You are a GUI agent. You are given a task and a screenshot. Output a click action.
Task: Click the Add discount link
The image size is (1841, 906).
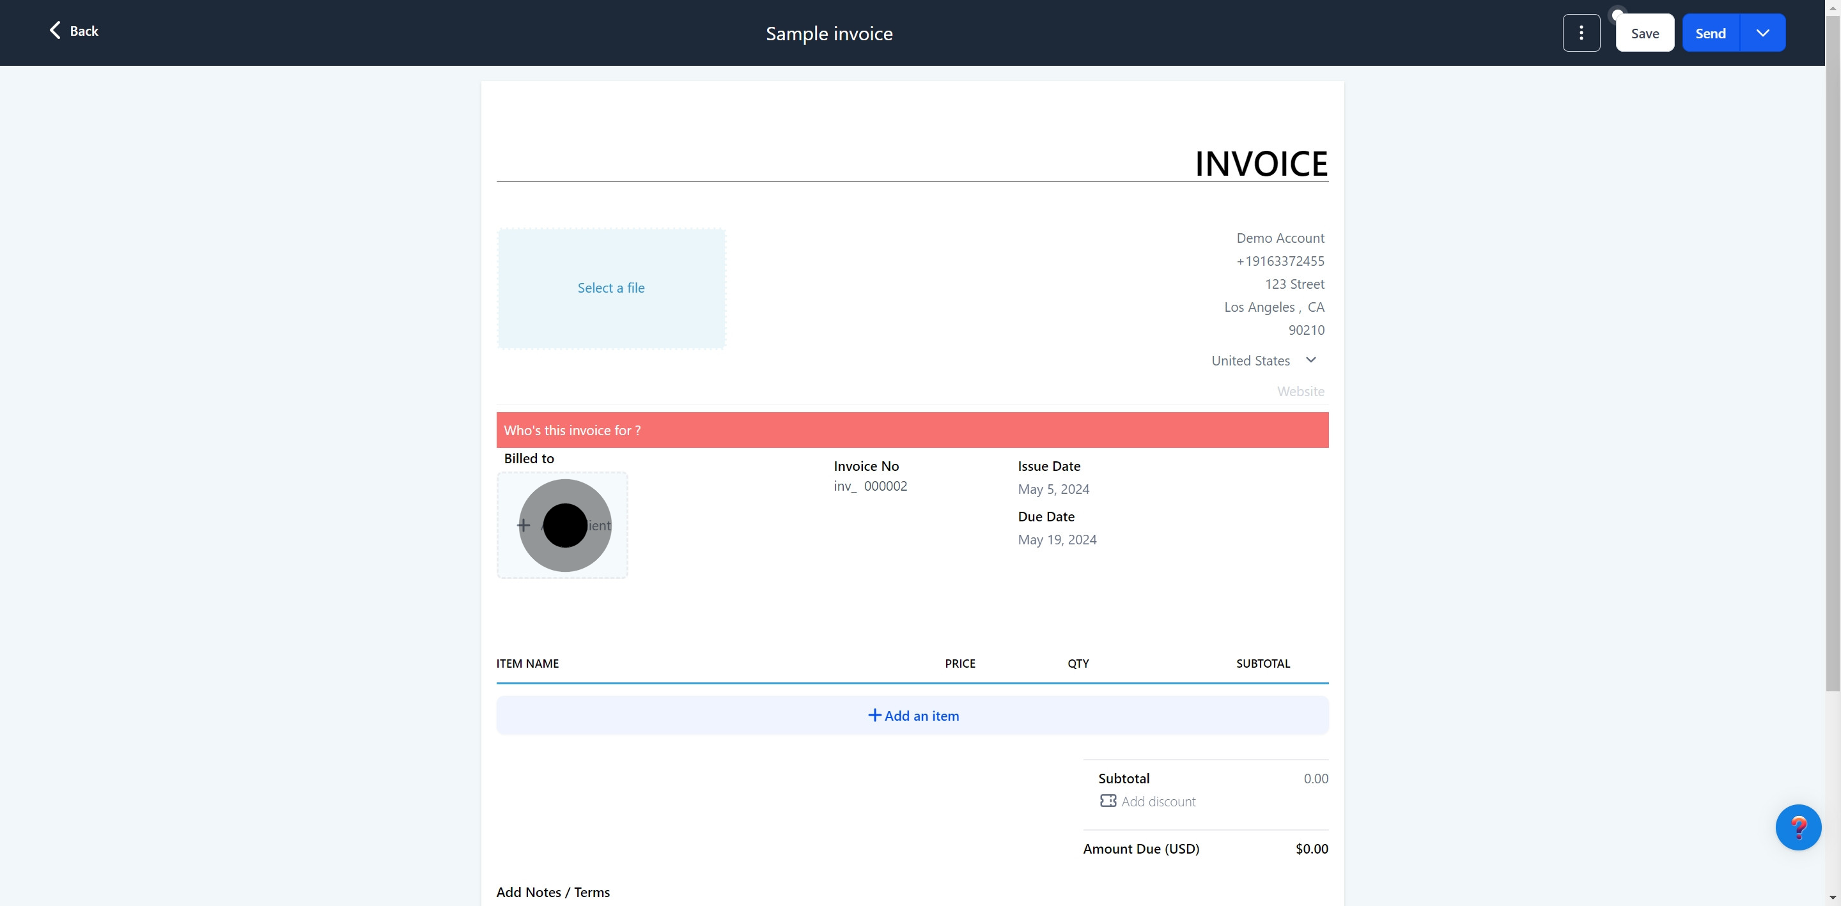(x=1158, y=802)
